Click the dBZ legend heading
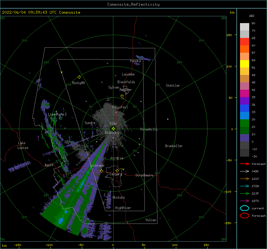Viewport: 267px width, 249px height. tap(252, 16)
